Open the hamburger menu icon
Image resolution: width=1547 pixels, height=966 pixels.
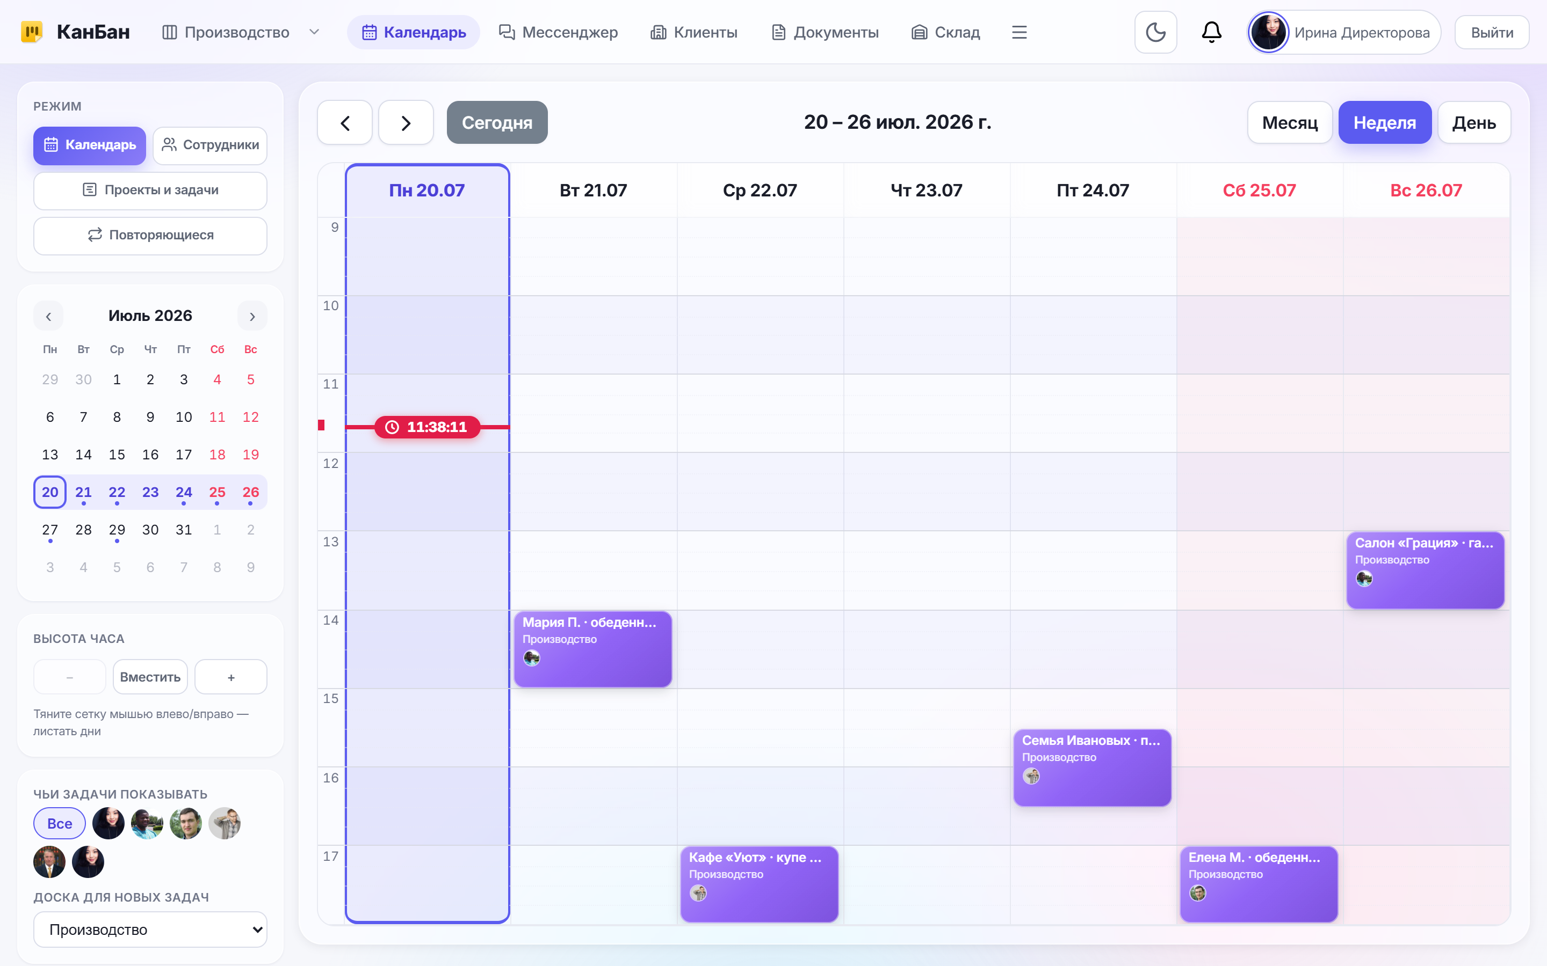(x=1019, y=32)
